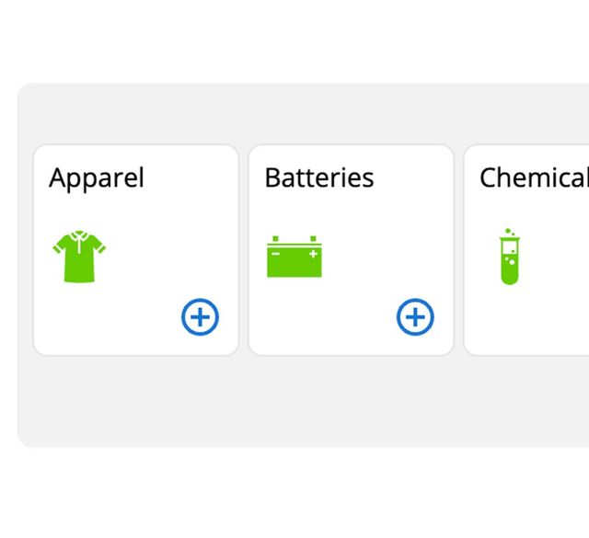Click the green car battery icon
This screenshot has width=589, height=538.
[x=294, y=257]
